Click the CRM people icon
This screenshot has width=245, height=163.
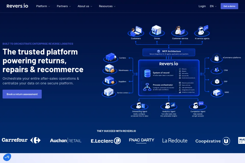pos(217,70)
